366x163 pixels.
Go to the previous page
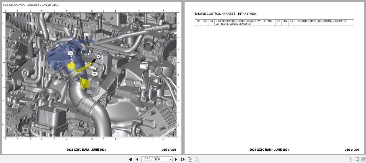pyautogui.click(x=137, y=159)
